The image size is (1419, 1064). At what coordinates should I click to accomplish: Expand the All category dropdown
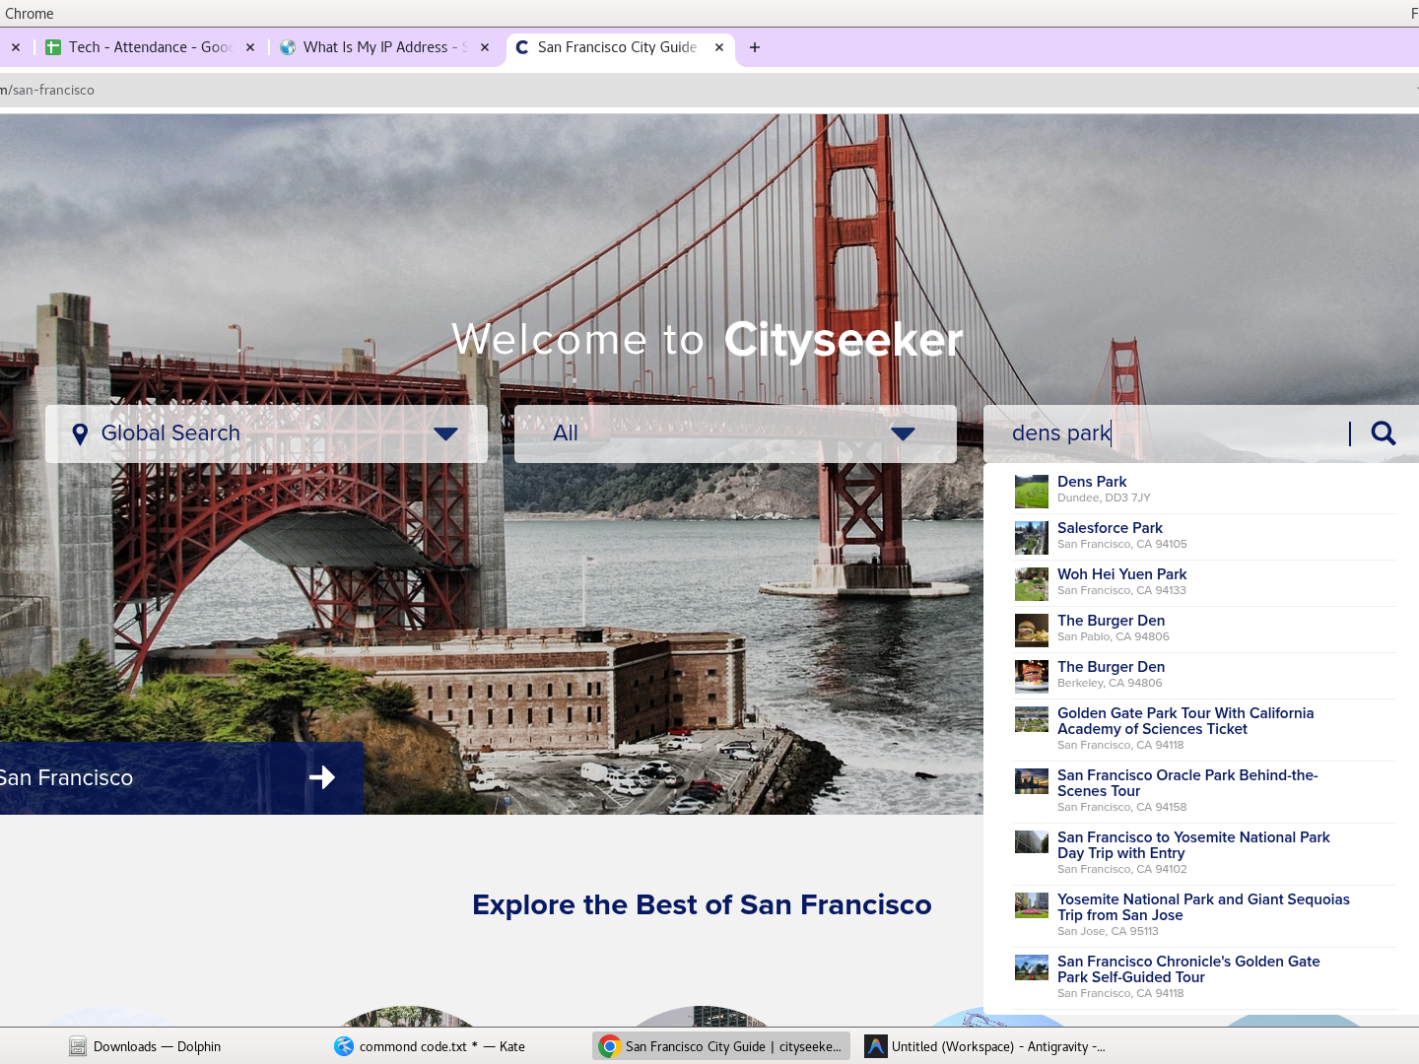pos(903,433)
